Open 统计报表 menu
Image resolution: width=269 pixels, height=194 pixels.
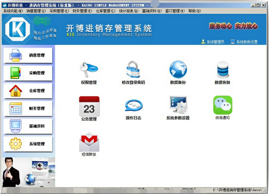click(129, 11)
